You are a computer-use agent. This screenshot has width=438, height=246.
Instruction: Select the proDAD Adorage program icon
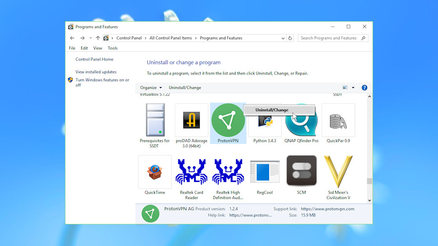point(191,120)
